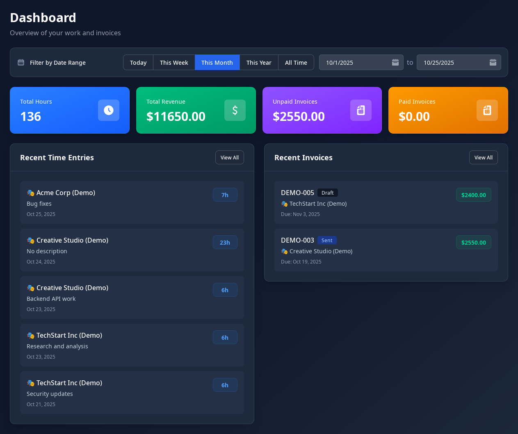Click the invoice icon on Unpaid Invoices card
518x434 pixels.
[361, 110]
